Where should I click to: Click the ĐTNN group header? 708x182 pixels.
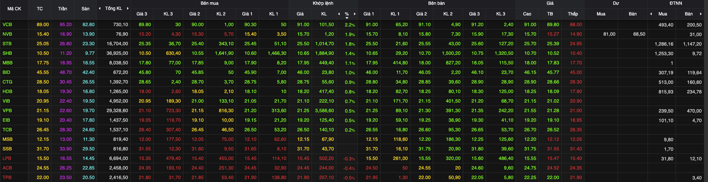coord(676,3)
